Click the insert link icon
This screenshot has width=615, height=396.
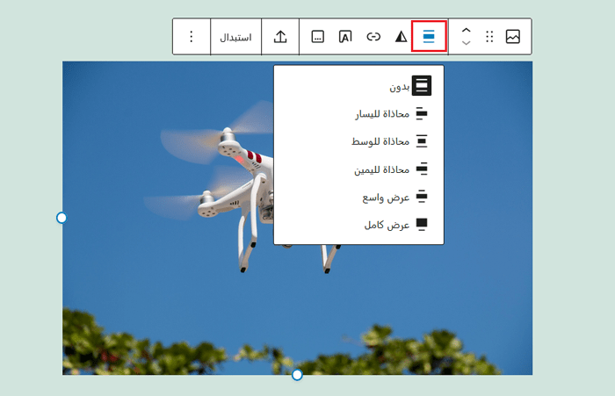click(x=373, y=37)
